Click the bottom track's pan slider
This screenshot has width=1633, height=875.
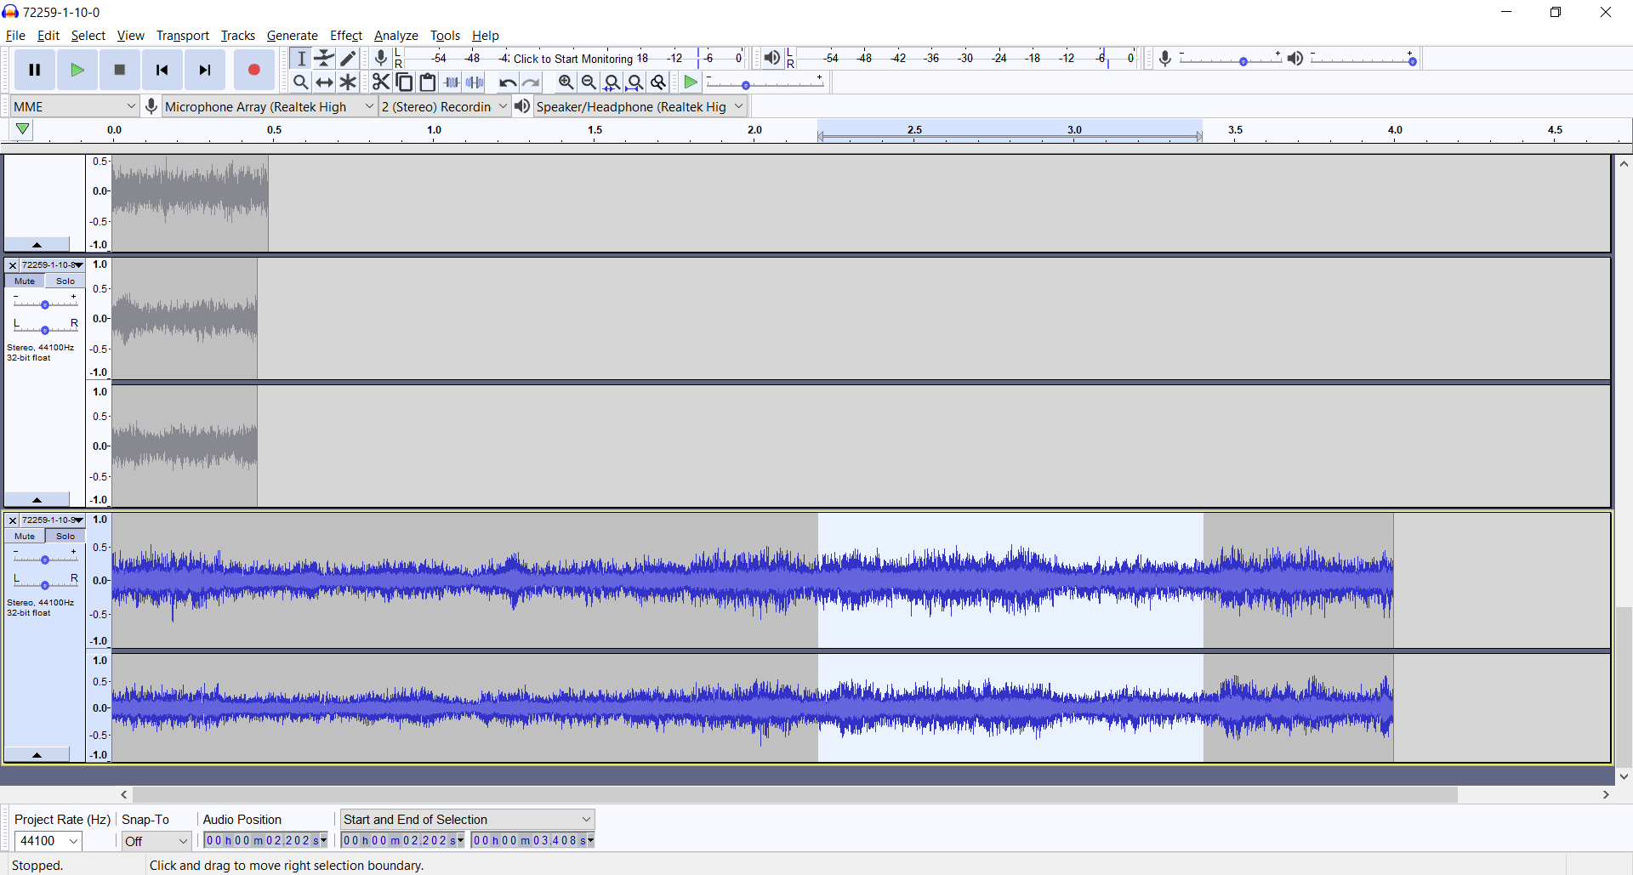45,582
